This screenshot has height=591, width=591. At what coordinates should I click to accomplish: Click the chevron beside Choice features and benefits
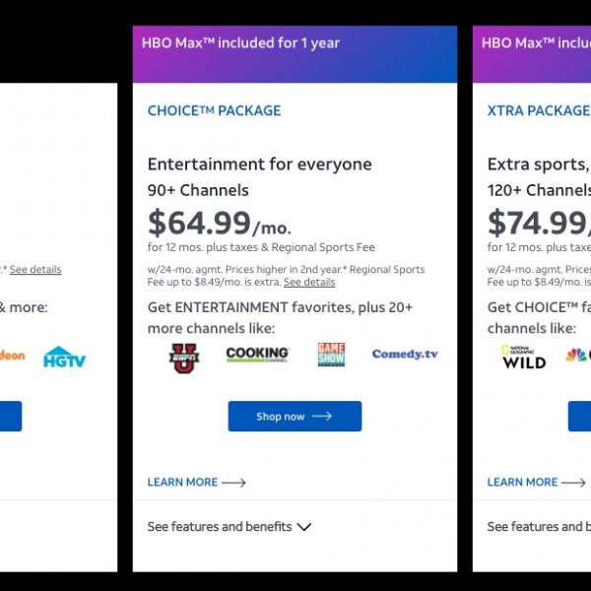(x=304, y=527)
